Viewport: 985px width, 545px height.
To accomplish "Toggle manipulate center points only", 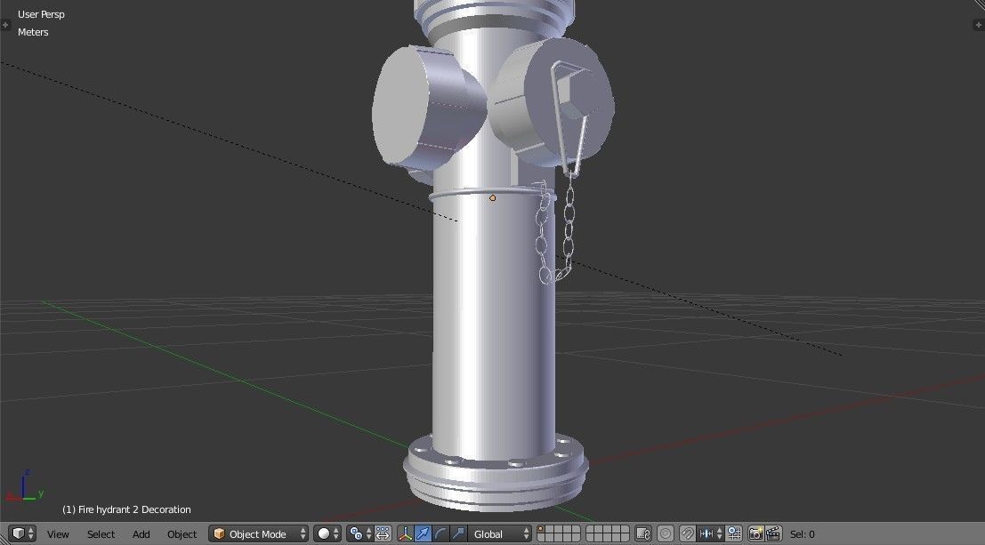I will coord(383,533).
